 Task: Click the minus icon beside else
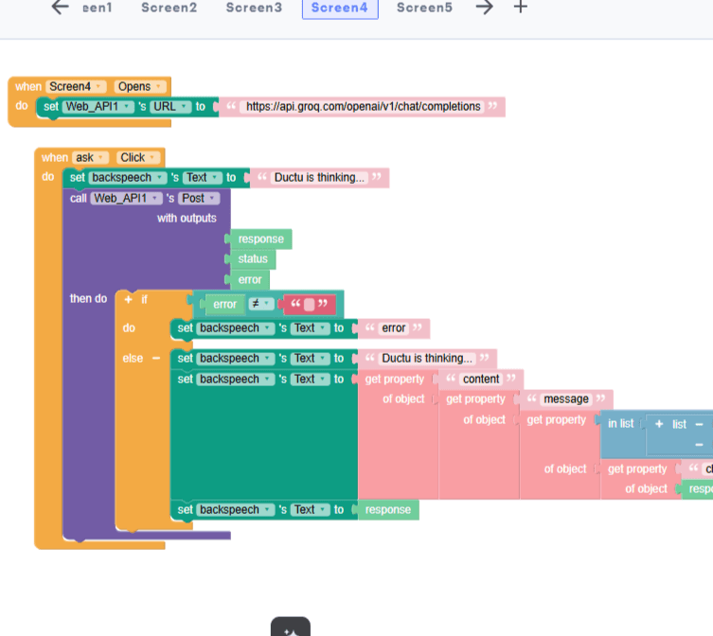[x=156, y=359]
